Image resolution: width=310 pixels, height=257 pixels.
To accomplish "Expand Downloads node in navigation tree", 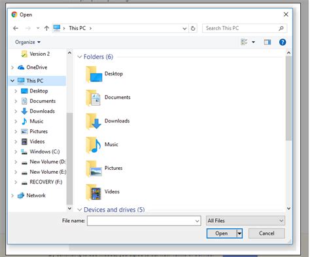I will 16,111.
